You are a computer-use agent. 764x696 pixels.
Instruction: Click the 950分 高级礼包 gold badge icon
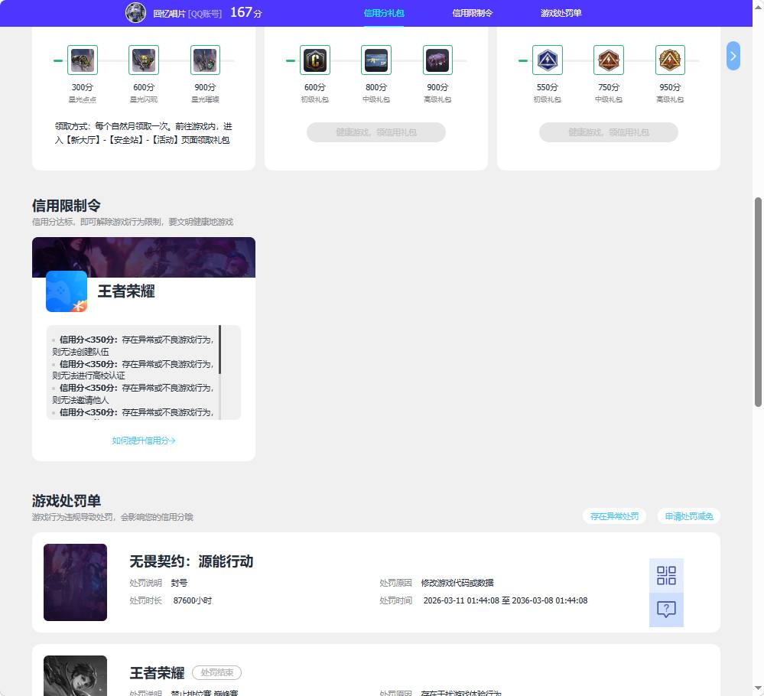pyautogui.click(x=670, y=60)
